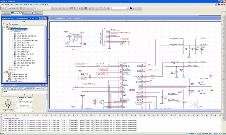Click the binoculars Find icon

pos(131,8)
